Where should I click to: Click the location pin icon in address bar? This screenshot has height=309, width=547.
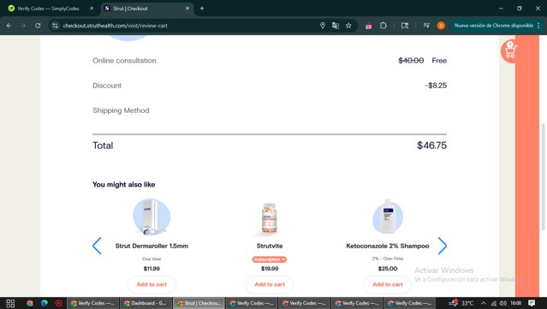click(x=323, y=26)
